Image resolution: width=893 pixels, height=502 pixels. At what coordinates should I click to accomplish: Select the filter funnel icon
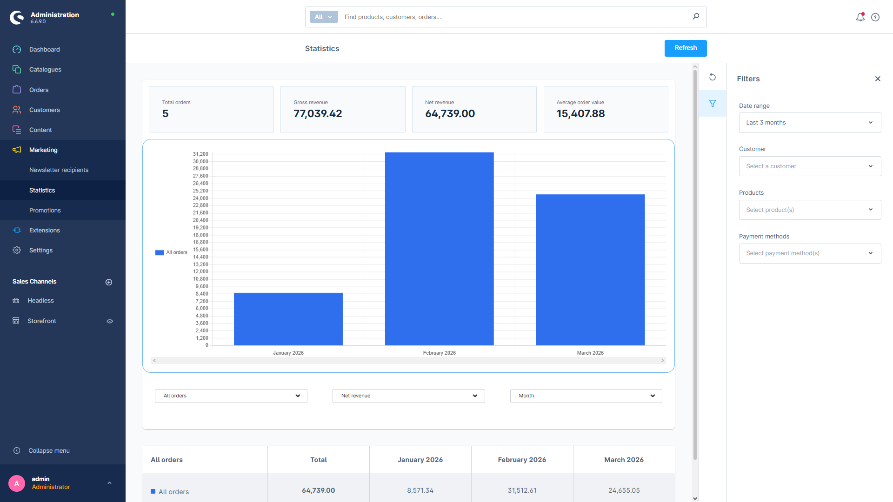[x=713, y=103]
